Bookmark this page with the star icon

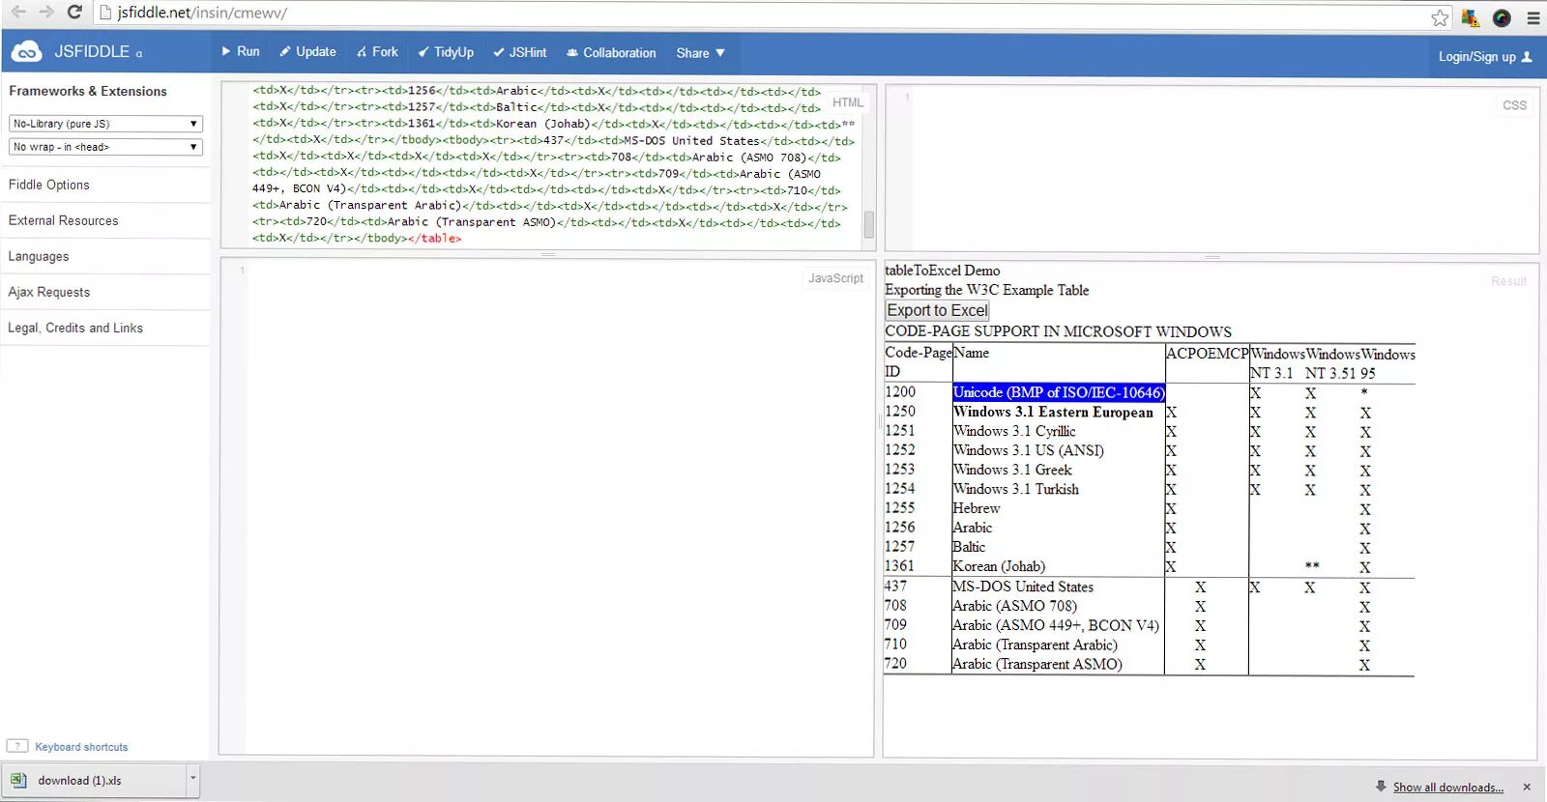(x=1440, y=17)
